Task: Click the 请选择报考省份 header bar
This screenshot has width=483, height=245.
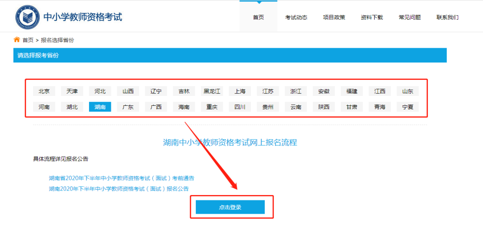Action: click(x=230, y=55)
